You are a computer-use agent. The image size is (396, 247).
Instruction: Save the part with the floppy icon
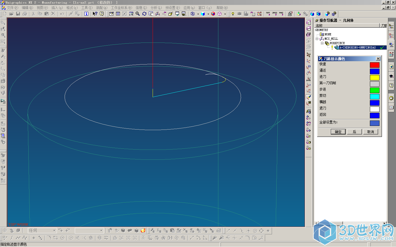pos(18,14)
